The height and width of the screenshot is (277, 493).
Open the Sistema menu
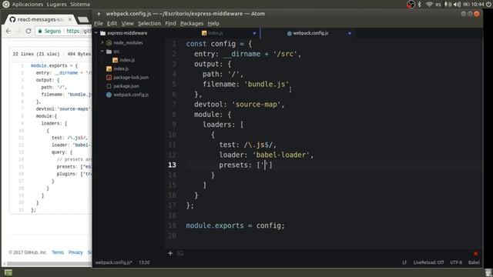pyautogui.click(x=80, y=4)
